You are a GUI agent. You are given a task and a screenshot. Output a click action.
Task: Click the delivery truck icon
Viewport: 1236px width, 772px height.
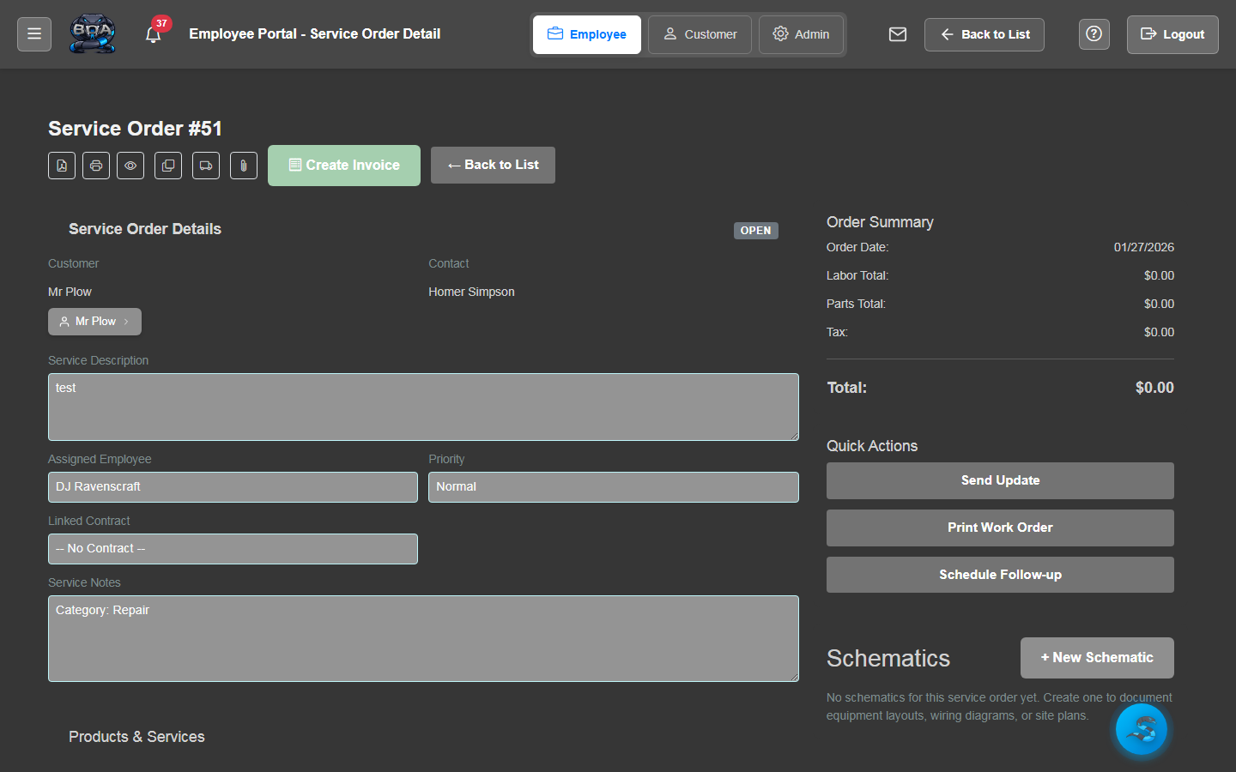click(x=206, y=166)
